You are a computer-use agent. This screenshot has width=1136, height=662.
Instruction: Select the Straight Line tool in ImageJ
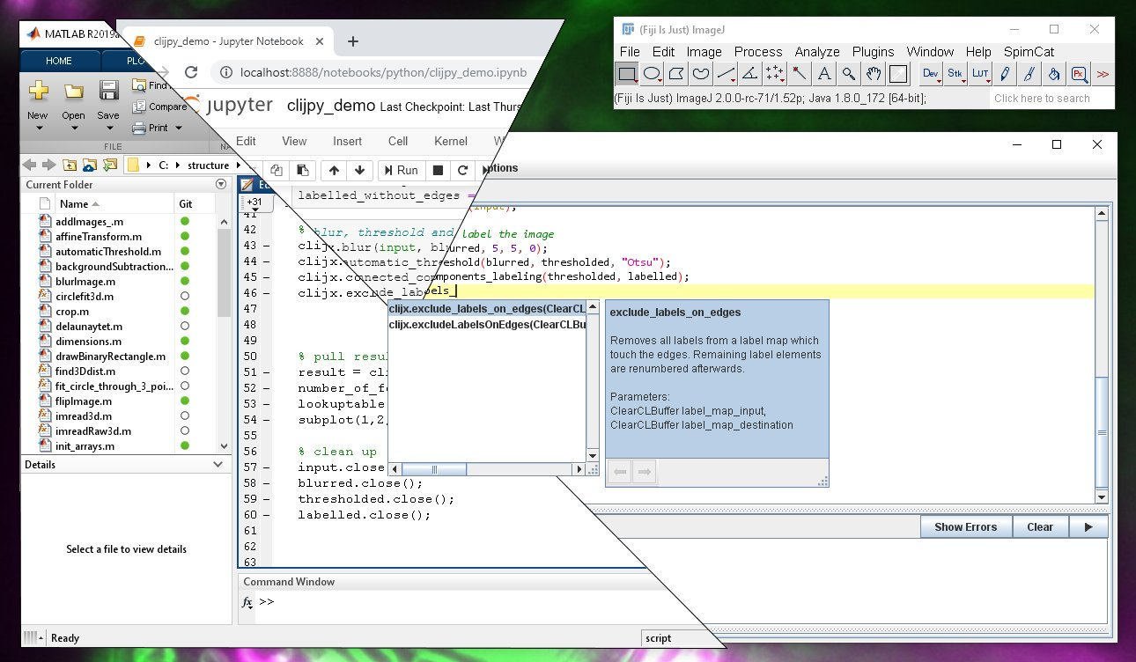click(726, 74)
